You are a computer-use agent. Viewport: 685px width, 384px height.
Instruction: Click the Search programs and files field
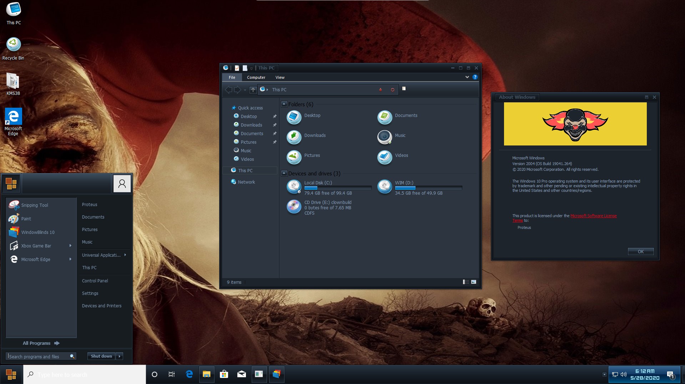41,356
